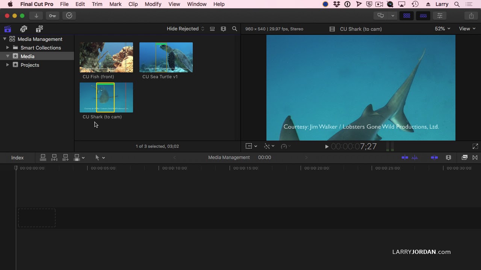Open the effects browser icon
Screen dimensions: 481x270
(464, 157)
